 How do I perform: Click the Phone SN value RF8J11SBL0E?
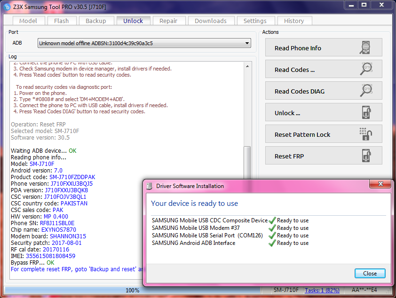click(57, 223)
